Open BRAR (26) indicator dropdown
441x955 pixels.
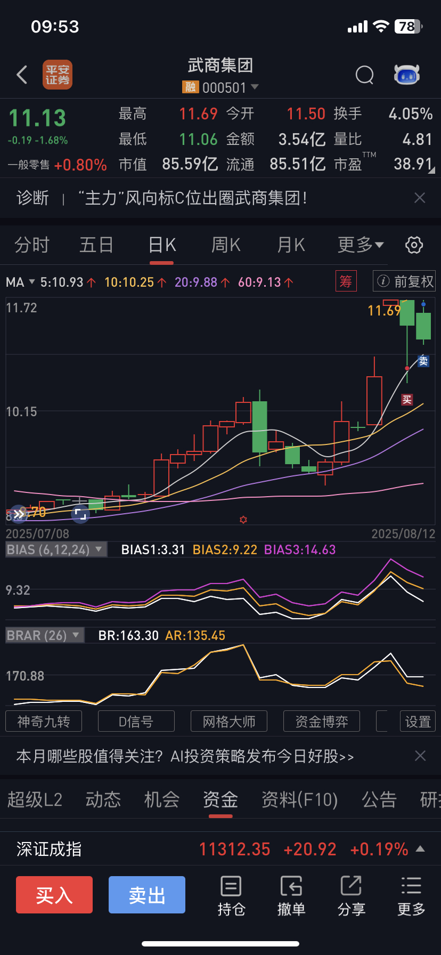tap(45, 635)
